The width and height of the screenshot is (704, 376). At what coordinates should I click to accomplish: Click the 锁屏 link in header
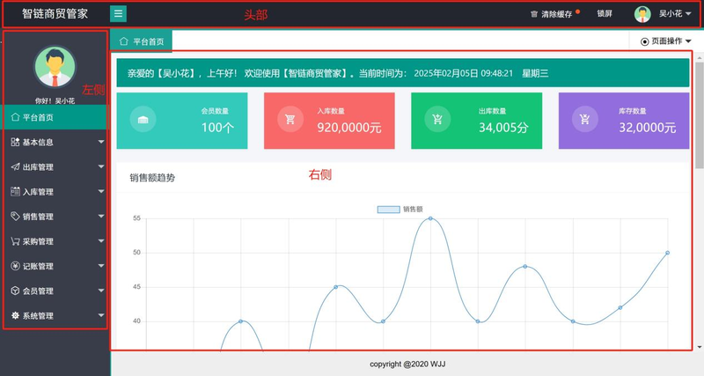tap(605, 14)
